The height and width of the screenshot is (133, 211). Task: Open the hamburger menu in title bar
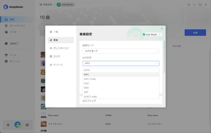[189, 4]
